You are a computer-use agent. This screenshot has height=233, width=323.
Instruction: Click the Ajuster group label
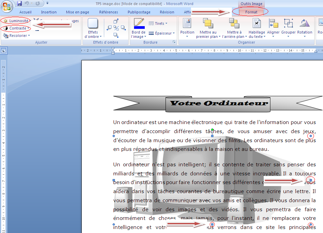coord(41,42)
